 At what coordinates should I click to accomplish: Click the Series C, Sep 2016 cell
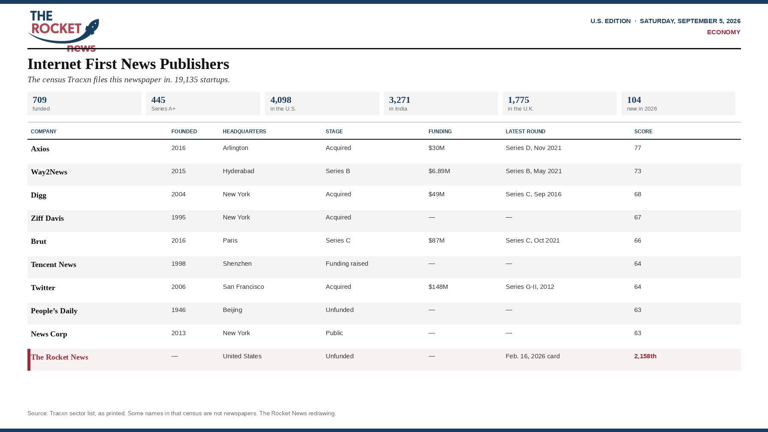(534, 194)
